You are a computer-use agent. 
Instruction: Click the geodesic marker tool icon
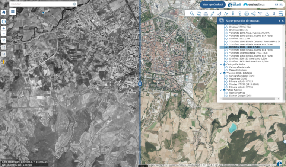(233, 13)
